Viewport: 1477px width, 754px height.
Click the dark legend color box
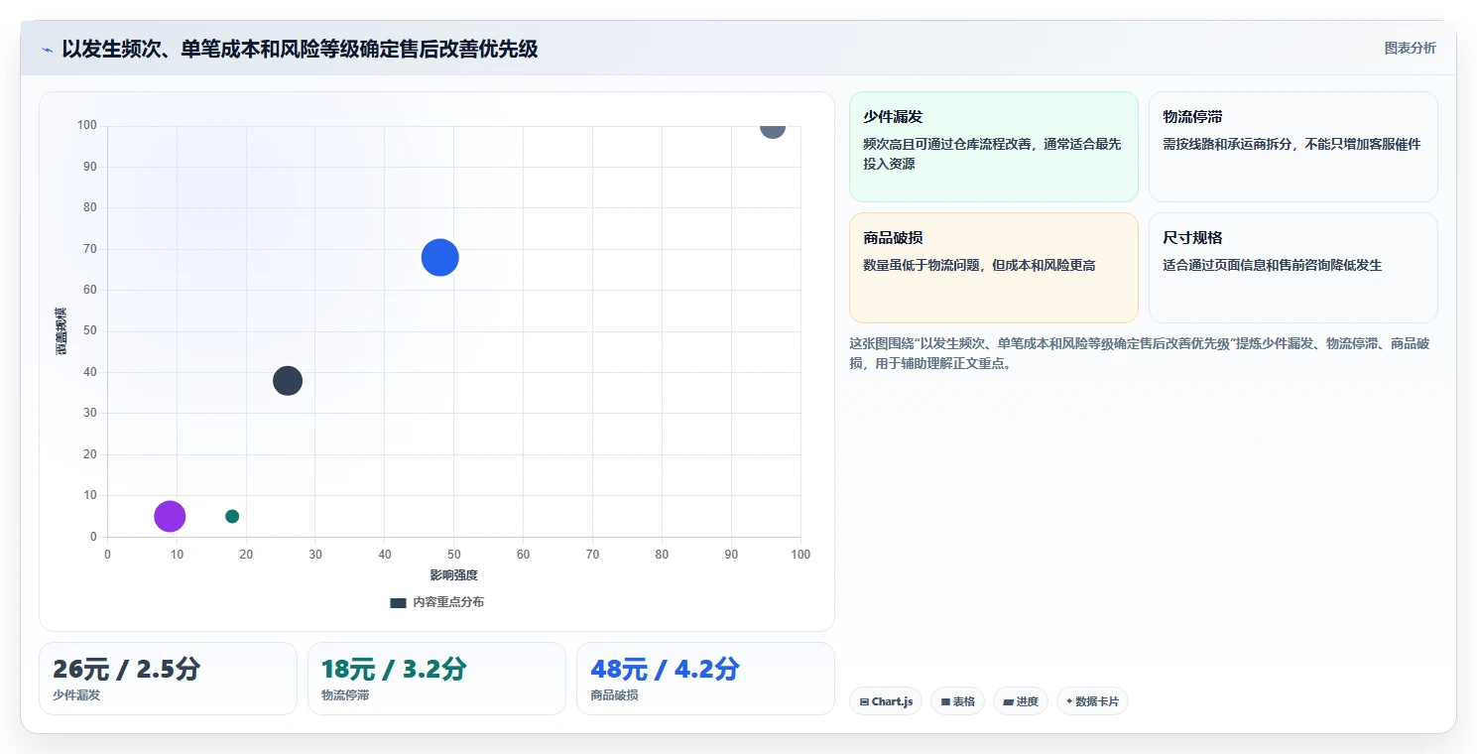[398, 603]
